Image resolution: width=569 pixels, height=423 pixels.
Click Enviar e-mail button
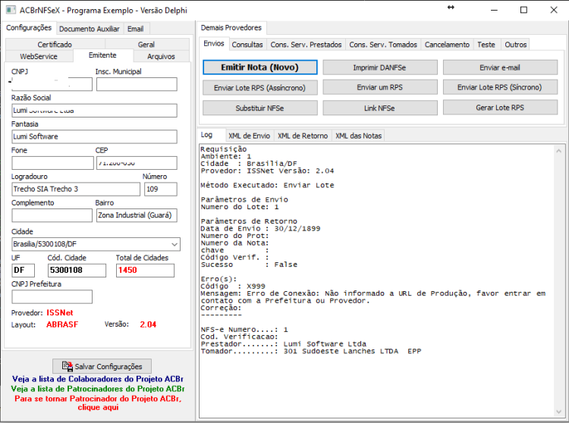pyautogui.click(x=500, y=67)
